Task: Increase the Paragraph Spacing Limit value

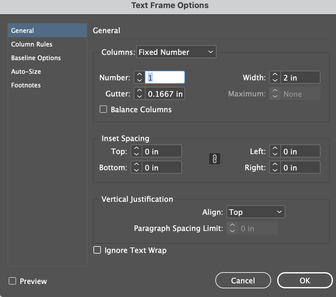Action: 232,226
